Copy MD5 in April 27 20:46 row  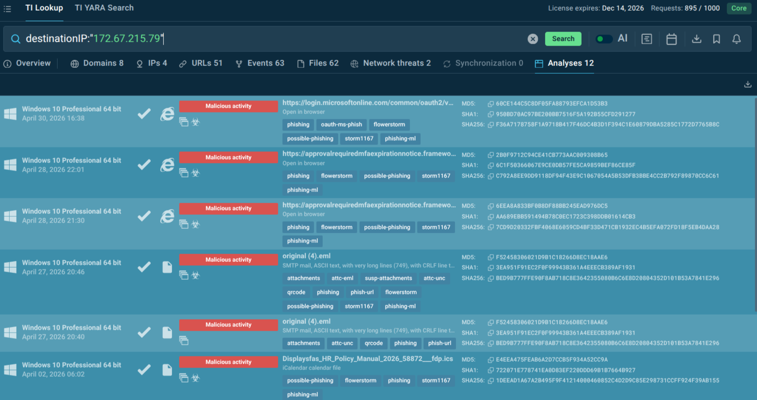490,257
